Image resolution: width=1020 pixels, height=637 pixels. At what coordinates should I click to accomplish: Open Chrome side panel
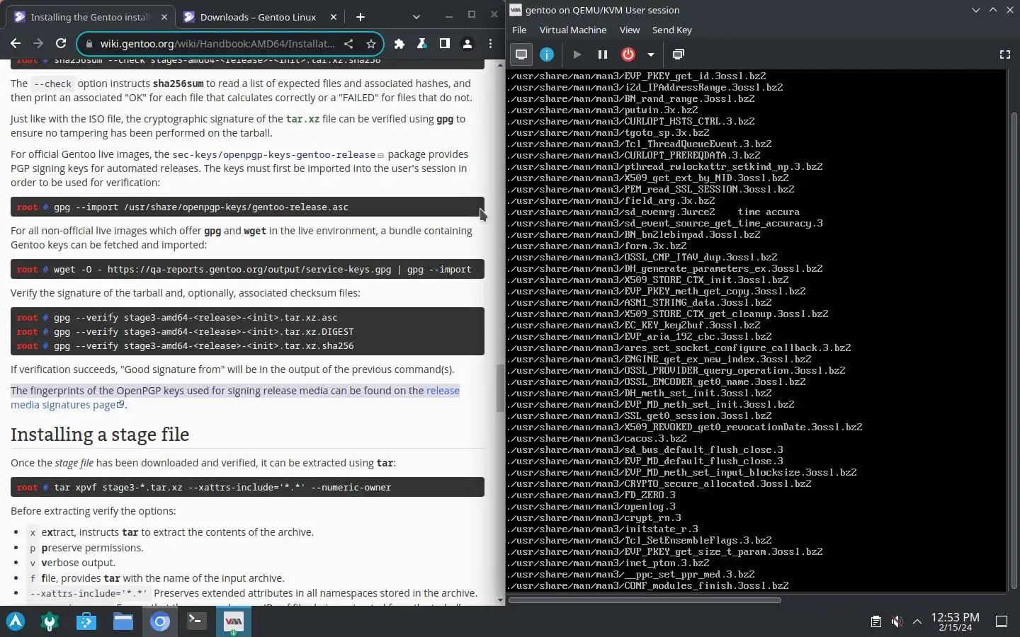pyautogui.click(x=445, y=44)
